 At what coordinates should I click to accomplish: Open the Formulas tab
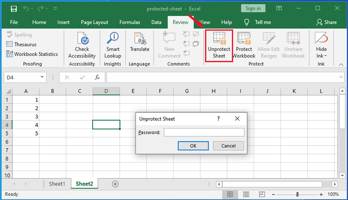(130, 22)
